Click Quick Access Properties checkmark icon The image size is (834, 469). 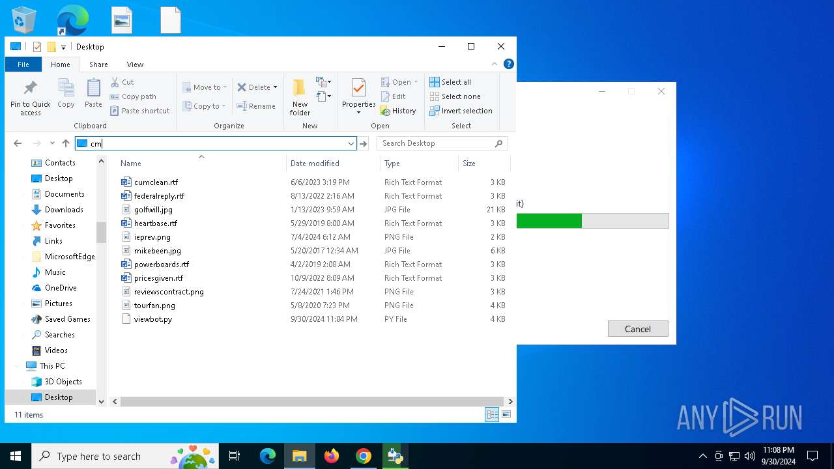[37, 47]
